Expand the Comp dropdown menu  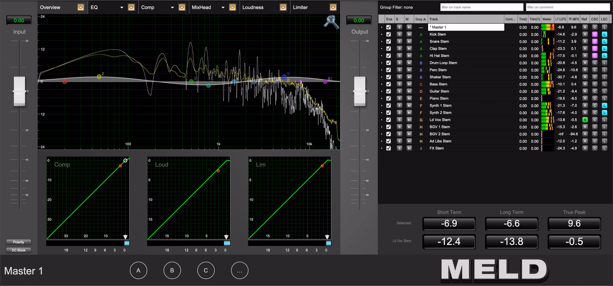pos(172,7)
